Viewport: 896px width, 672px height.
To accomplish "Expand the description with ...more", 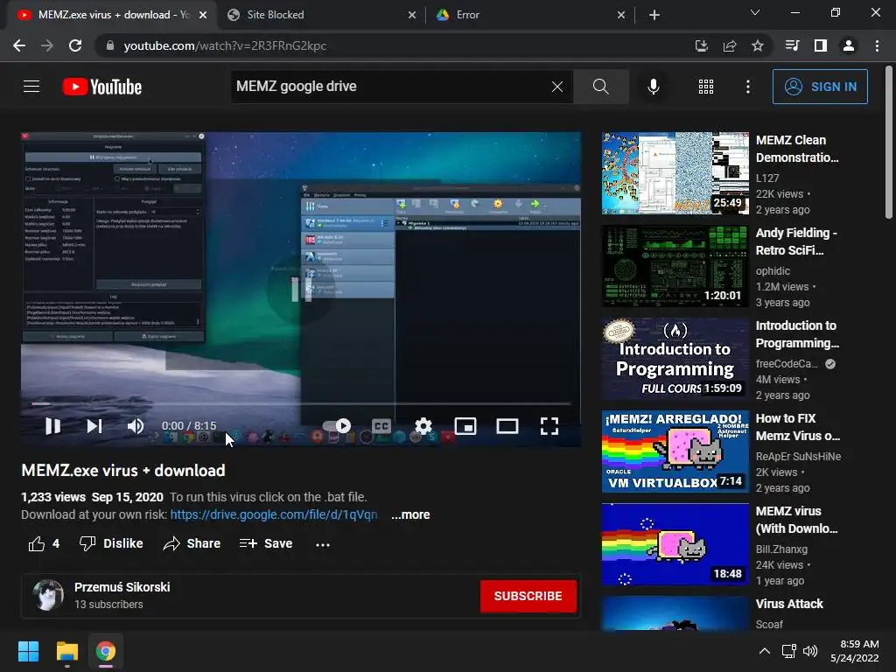I will (x=410, y=514).
